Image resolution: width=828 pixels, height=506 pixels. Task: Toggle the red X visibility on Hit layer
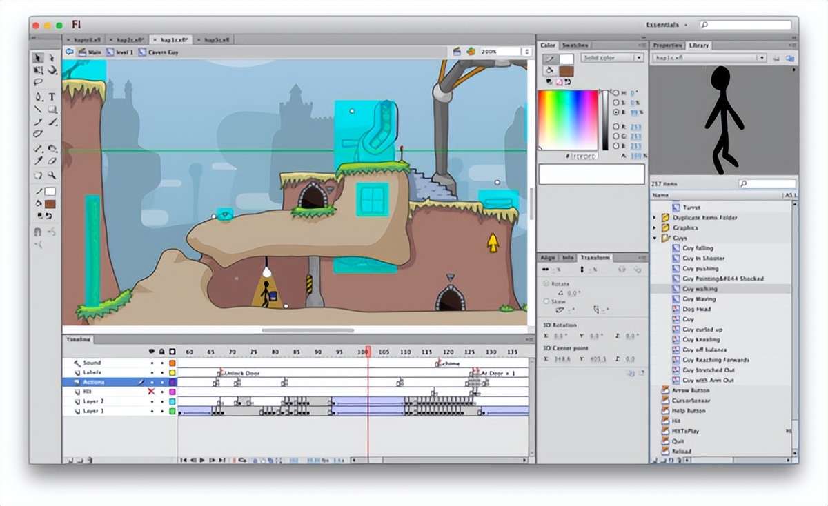pos(151,392)
